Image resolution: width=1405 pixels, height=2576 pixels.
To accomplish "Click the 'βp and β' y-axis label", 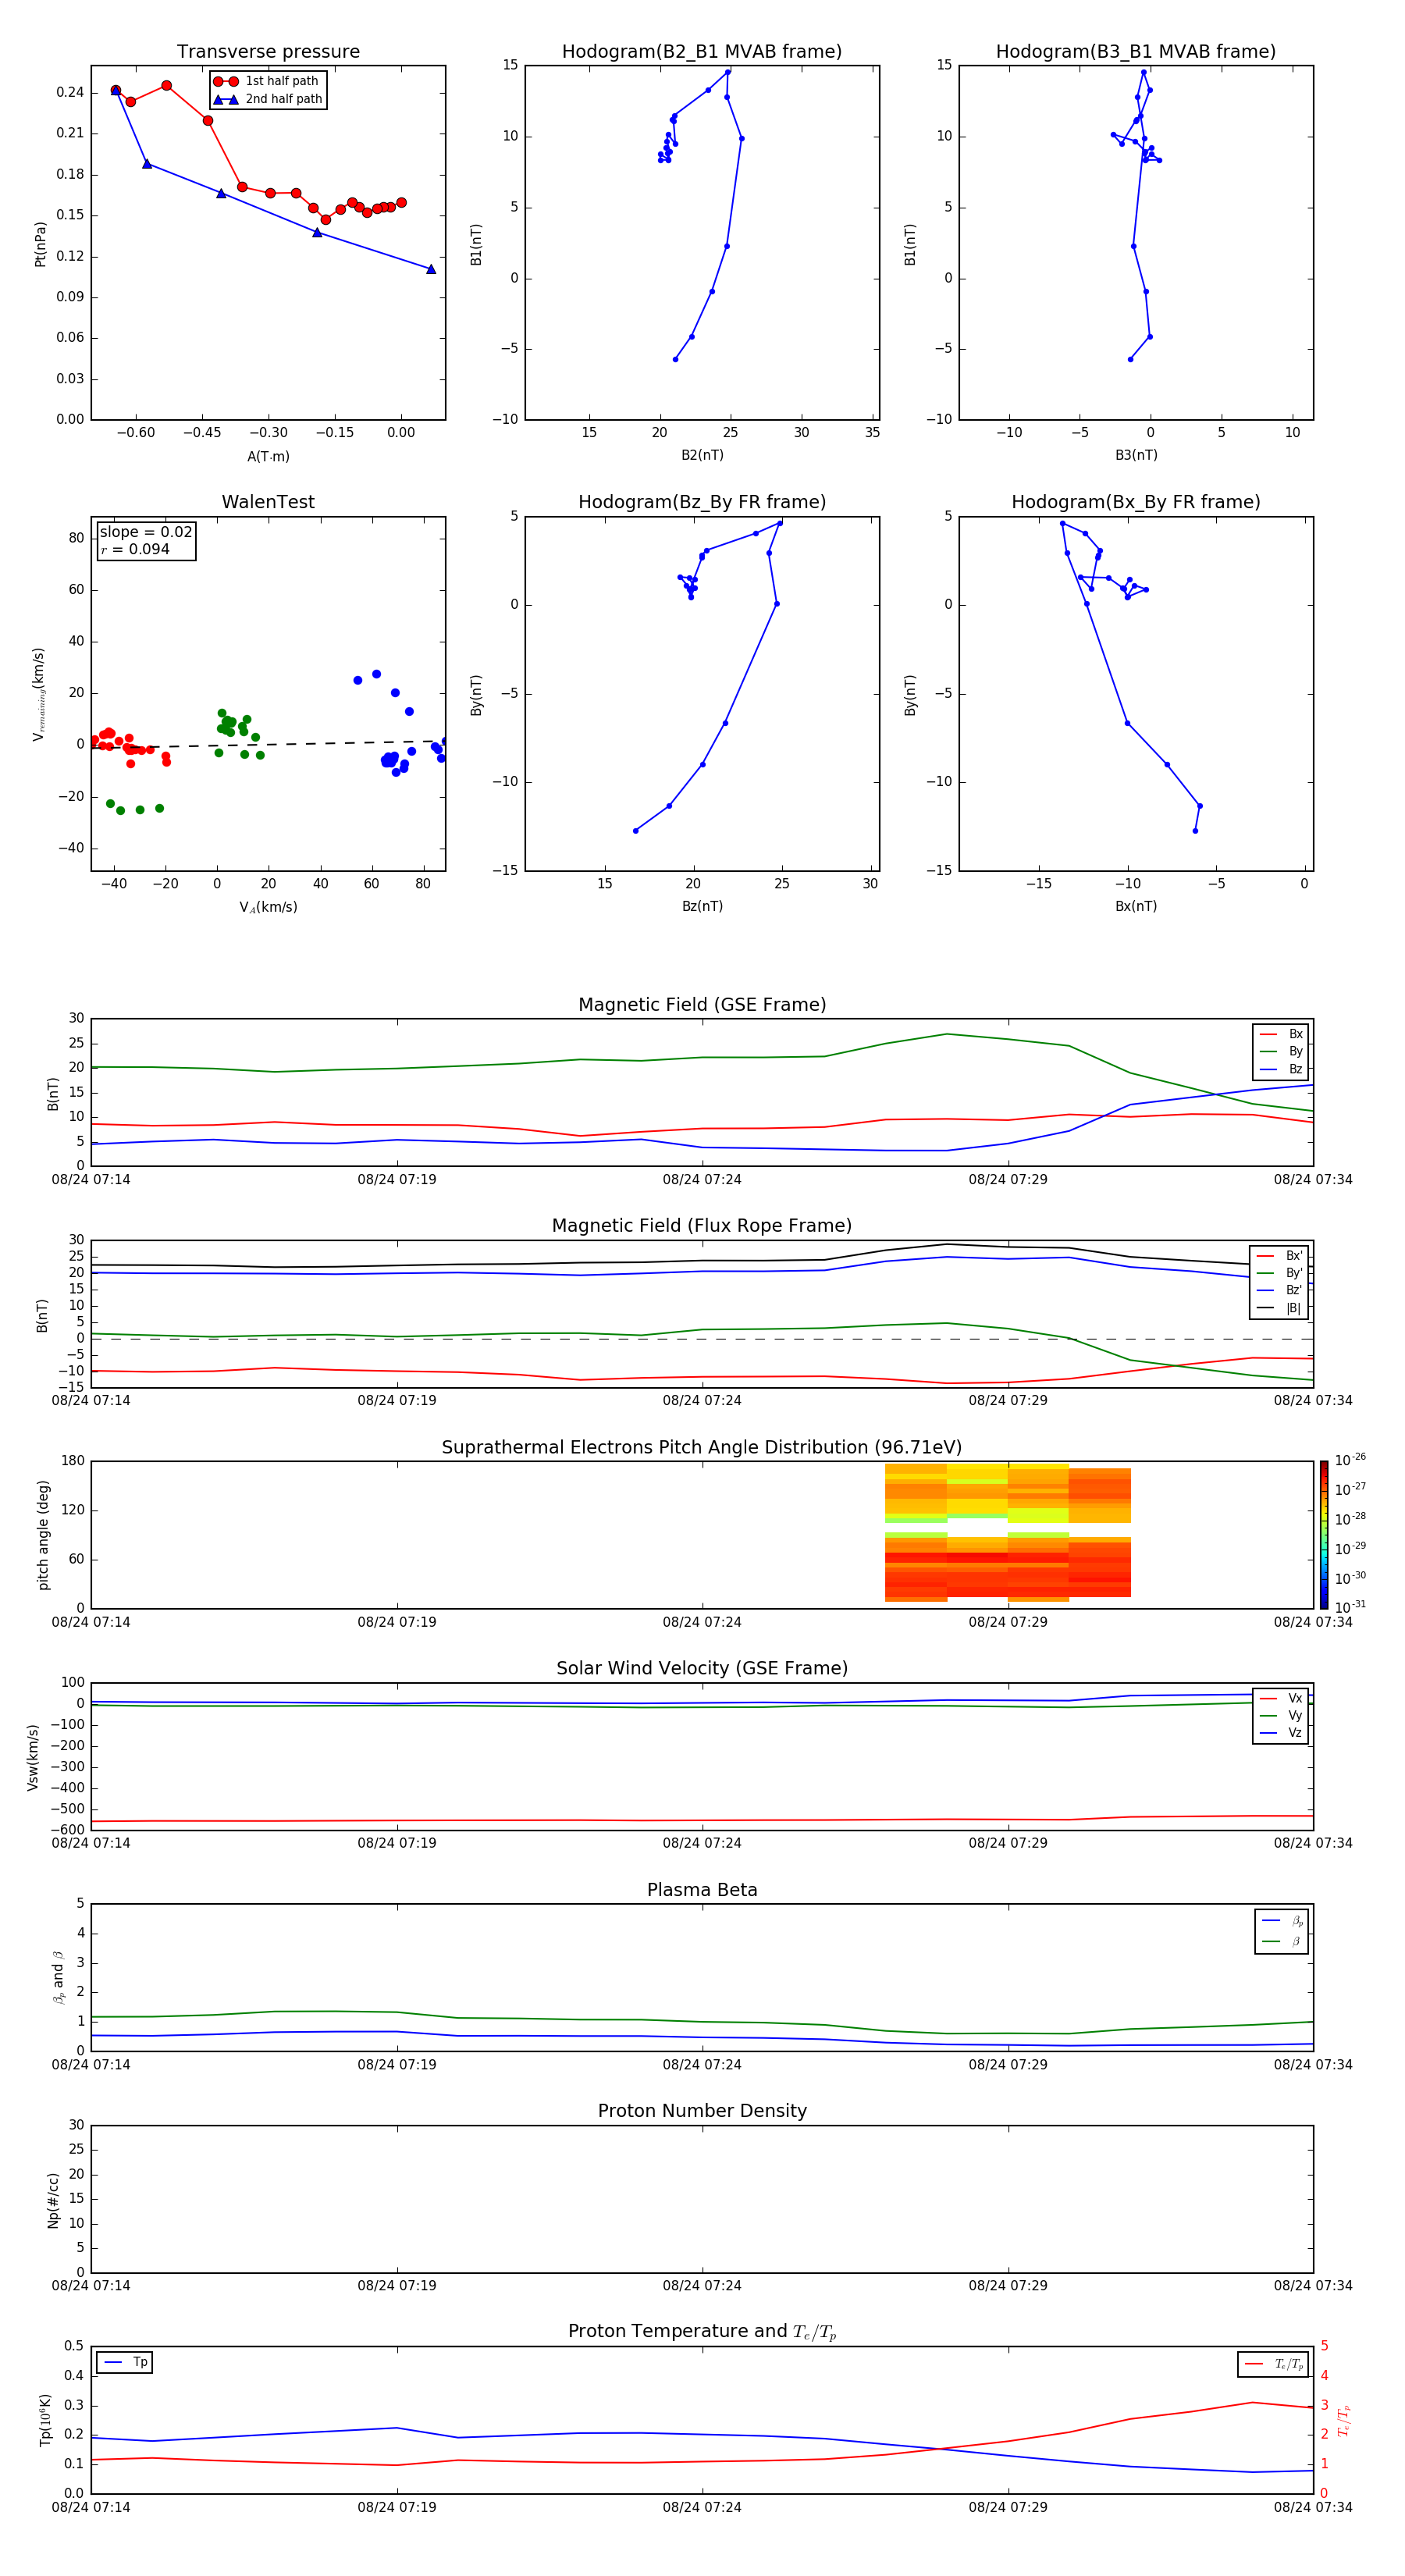I will pos(58,1977).
